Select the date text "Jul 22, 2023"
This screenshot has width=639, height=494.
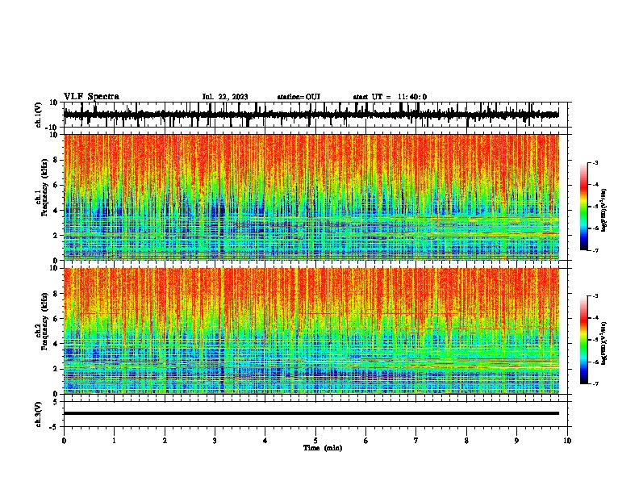(225, 97)
